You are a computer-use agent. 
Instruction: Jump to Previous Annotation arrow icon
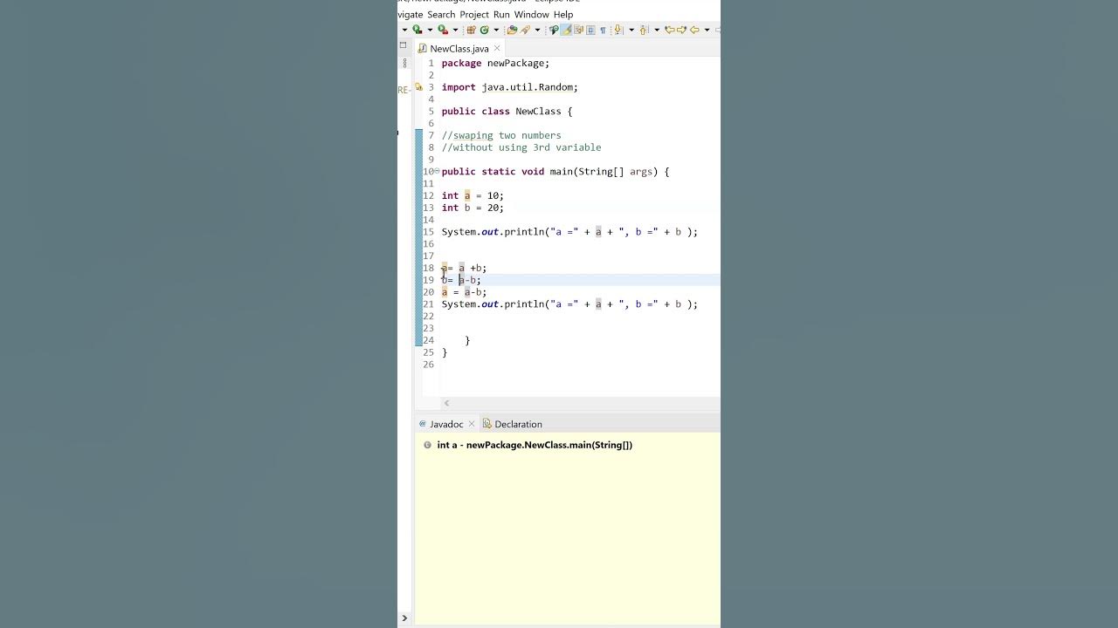[644, 30]
